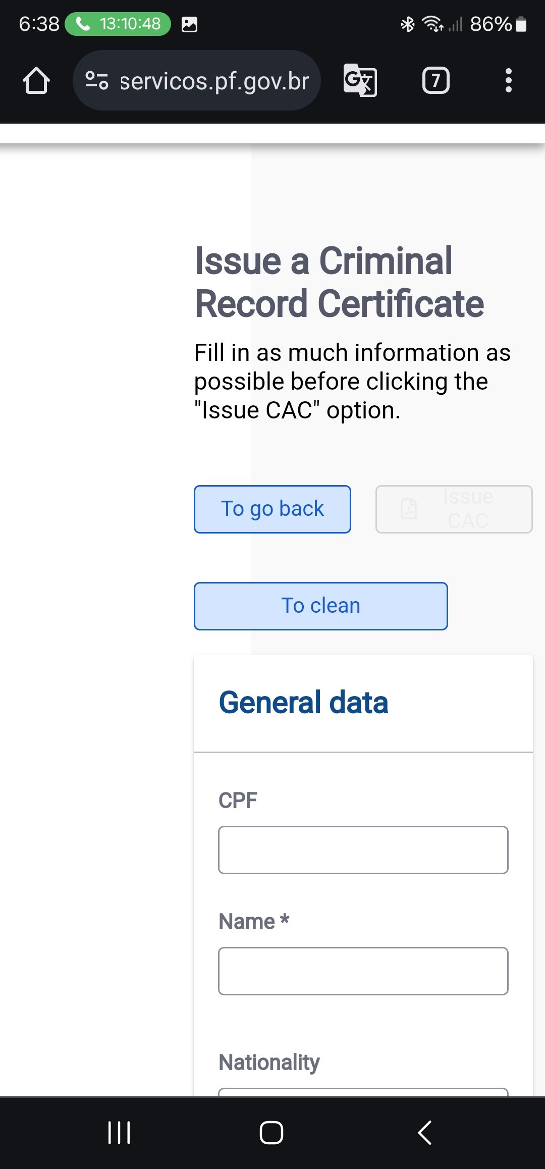The height and width of the screenshot is (1169, 545).
Task: Focus the Name input field
Action: [363, 971]
